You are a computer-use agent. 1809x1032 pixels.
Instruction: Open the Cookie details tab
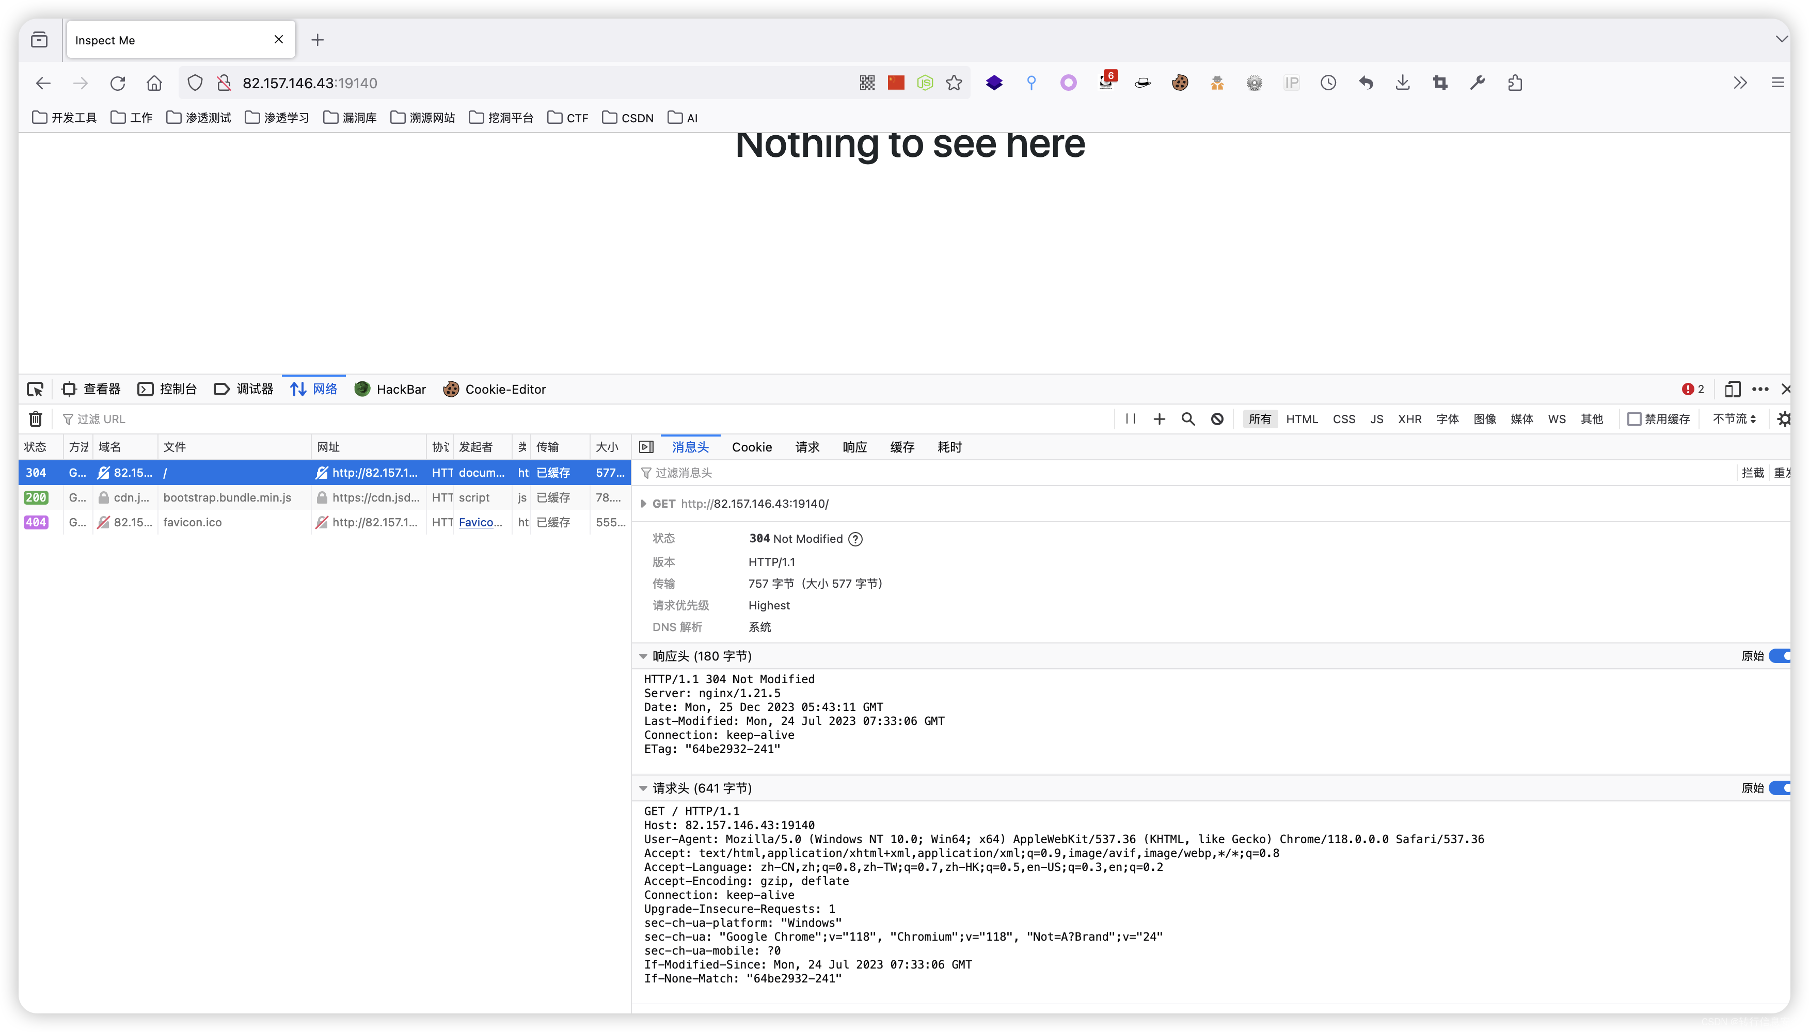pyautogui.click(x=752, y=446)
